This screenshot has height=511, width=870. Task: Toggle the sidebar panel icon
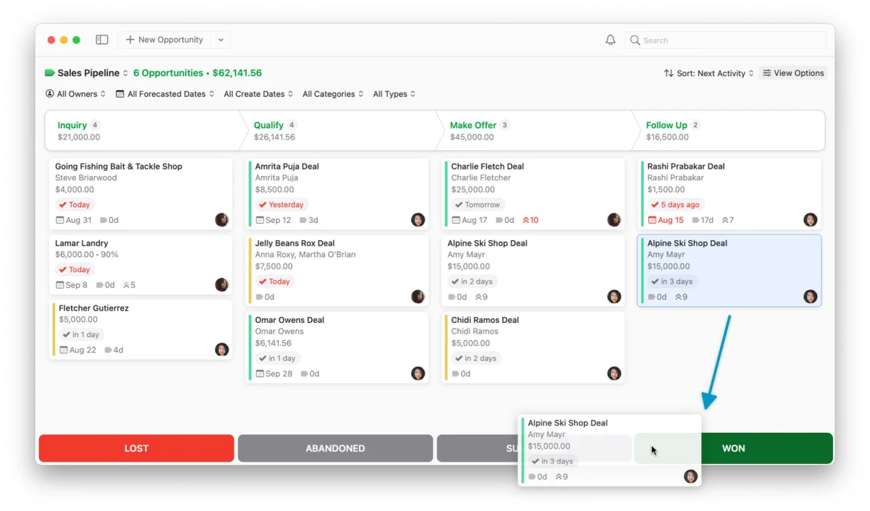[x=101, y=40]
